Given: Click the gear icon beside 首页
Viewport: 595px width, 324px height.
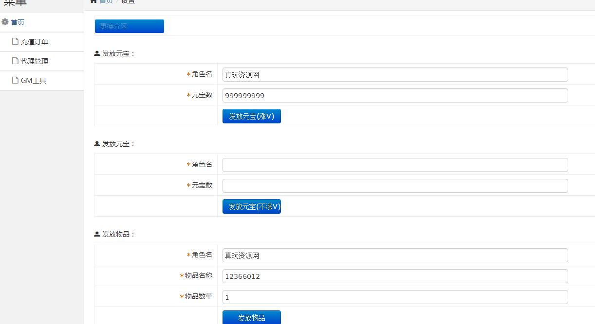Looking at the screenshot, I should click(x=5, y=22).
